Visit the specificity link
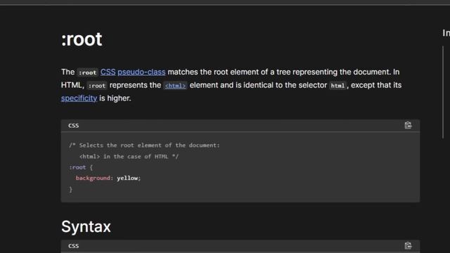Image resolution: width=450 pixels, height=253 pixels. (79, 98)
